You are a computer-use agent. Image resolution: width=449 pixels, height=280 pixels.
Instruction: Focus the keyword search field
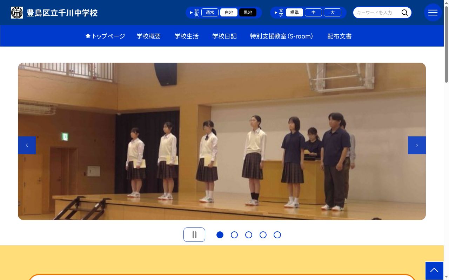tap(377, 13)
